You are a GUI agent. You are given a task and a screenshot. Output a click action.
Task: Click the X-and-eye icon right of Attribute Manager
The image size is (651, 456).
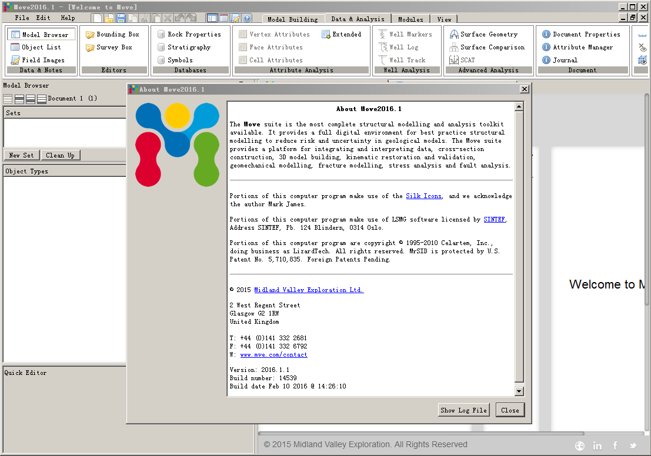tap(642, 47)
